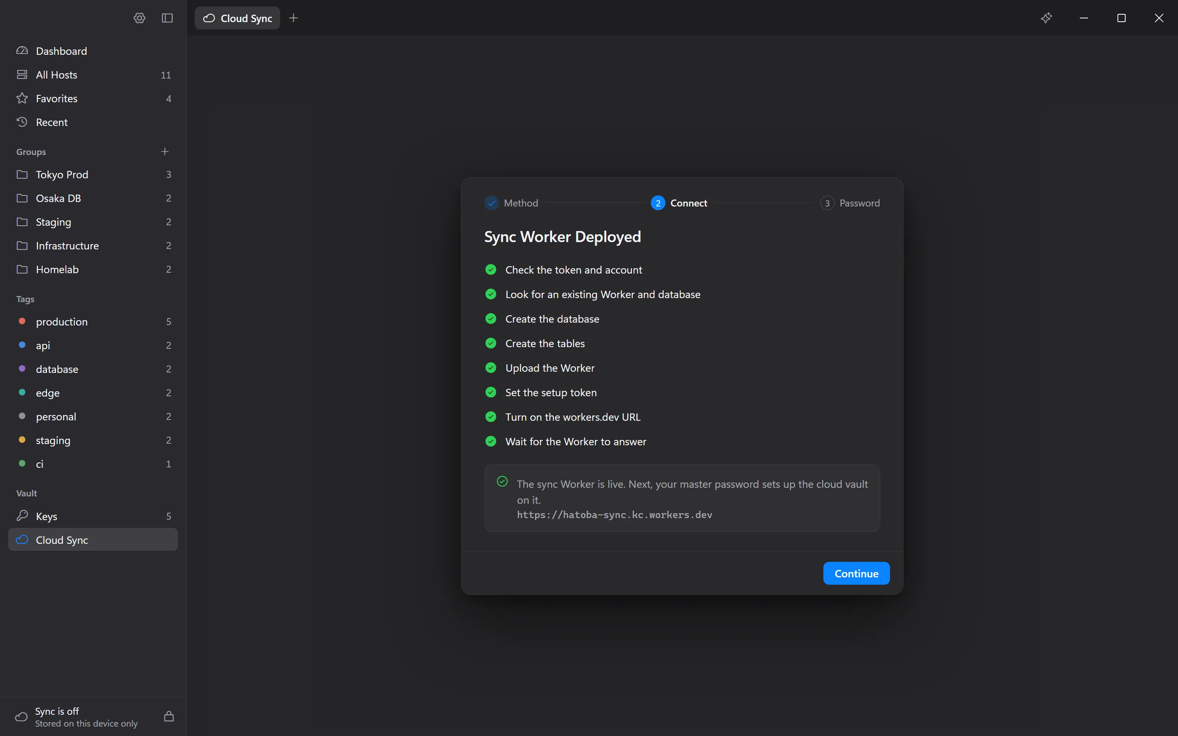This screenshot has height=736, width=1178.
Task: Open Keys in the Vault section
Action: tap(93, 516)
